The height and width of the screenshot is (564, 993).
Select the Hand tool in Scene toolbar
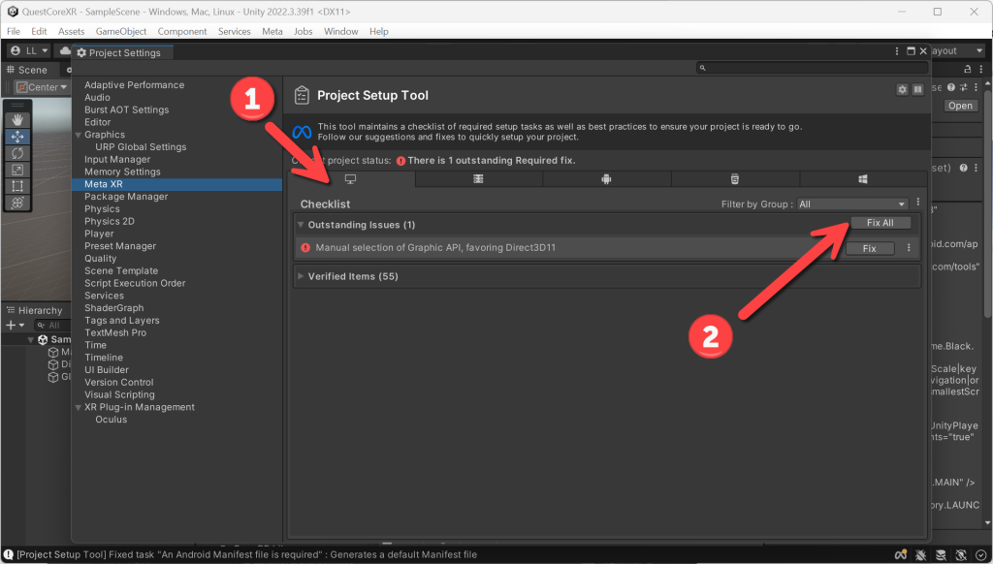(x=17, y=119)
